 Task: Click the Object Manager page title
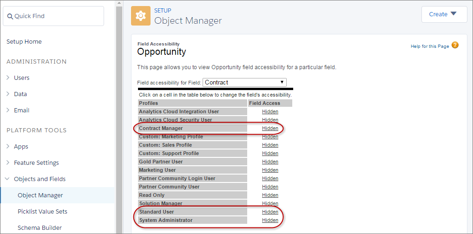pos(188,21)
